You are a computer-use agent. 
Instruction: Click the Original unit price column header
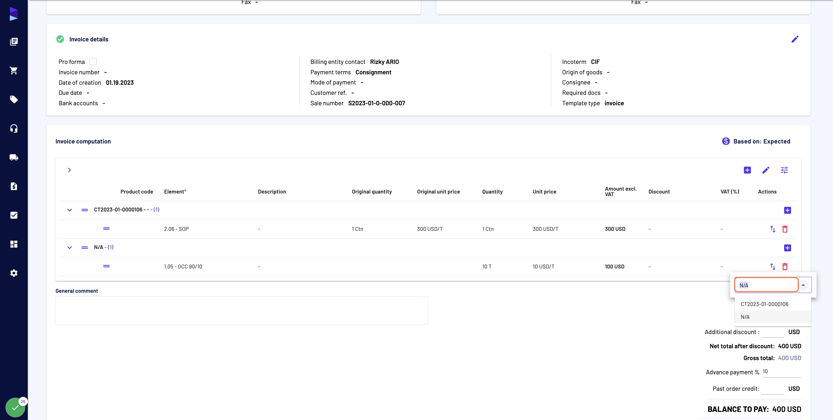pyautogui.click(x=438, y=192)
